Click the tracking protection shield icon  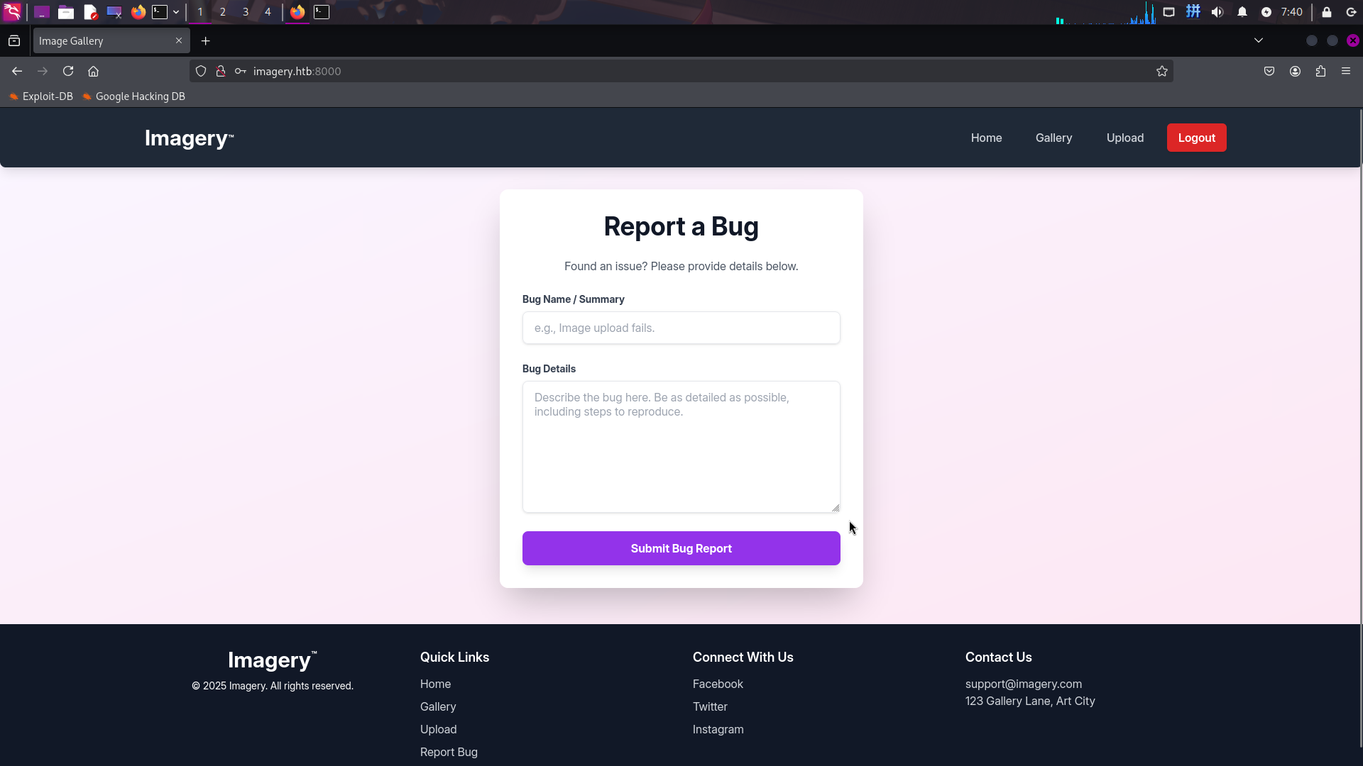pos(201,71)
